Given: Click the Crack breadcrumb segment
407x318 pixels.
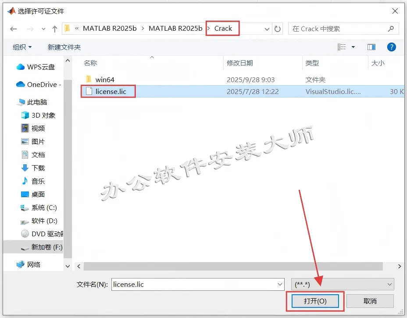Looking at the screenshot, I should click(x=223, y=29).
